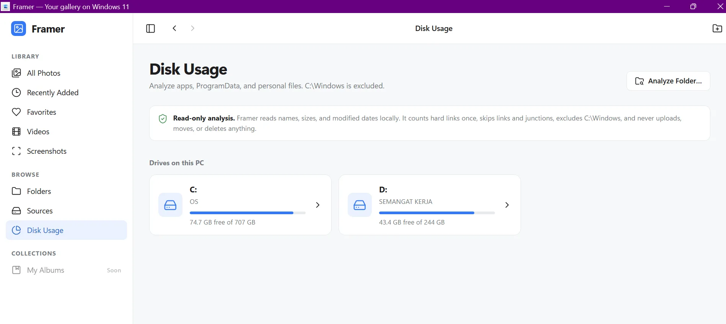
Task: Click the green shield icon
Action: [163, 119]
